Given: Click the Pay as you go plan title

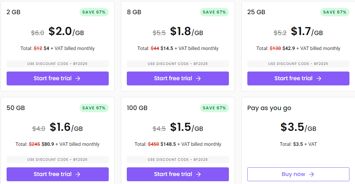Looking at the screenshot, I should coord(269,108).
